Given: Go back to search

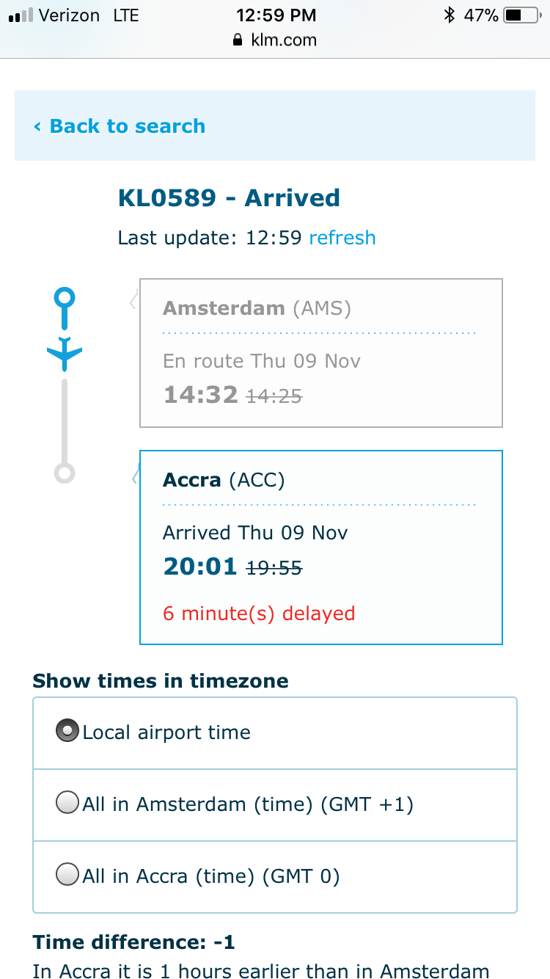Looking at the screenshot, I should [127, 126].
